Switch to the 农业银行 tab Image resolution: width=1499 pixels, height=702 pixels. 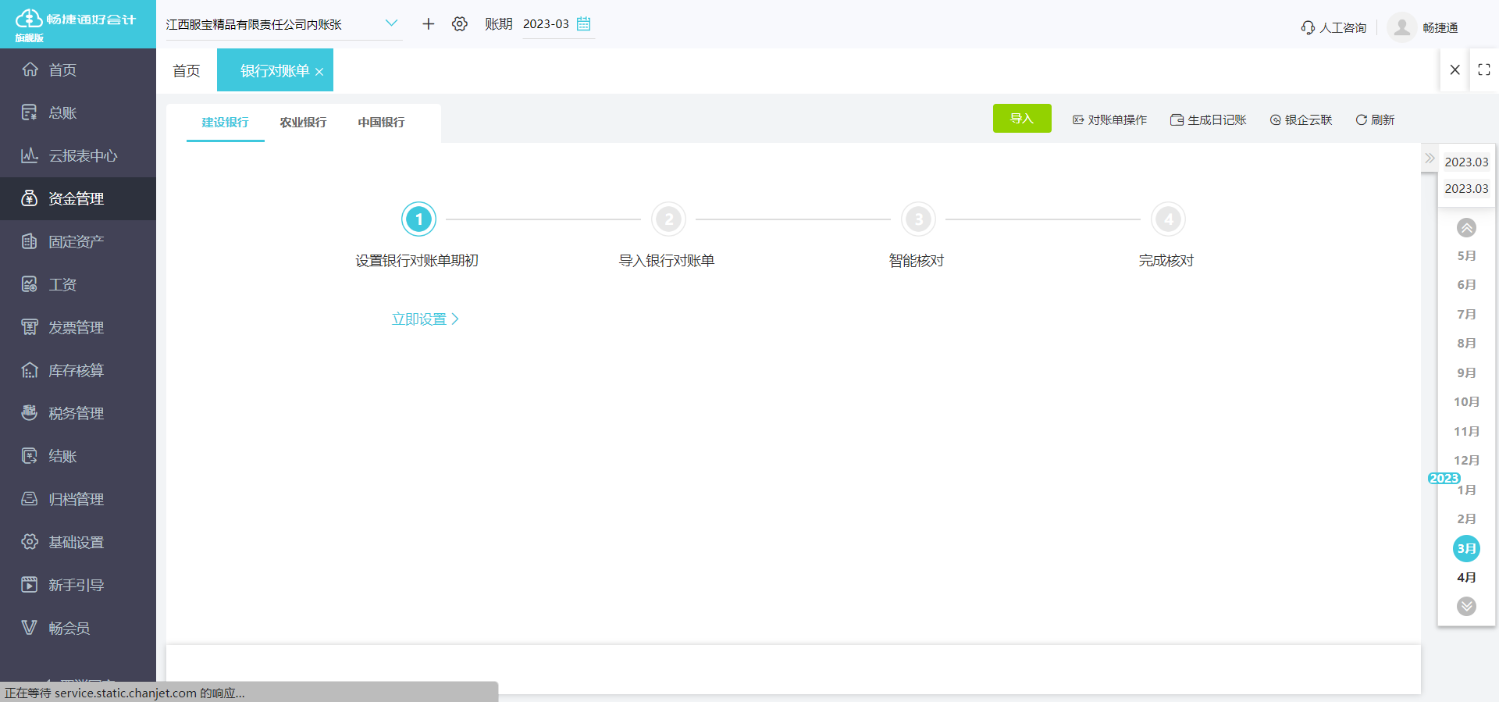click(304, 123)
